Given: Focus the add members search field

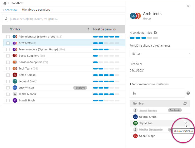Looking at the screenshot, I should (x=157, y=93).
